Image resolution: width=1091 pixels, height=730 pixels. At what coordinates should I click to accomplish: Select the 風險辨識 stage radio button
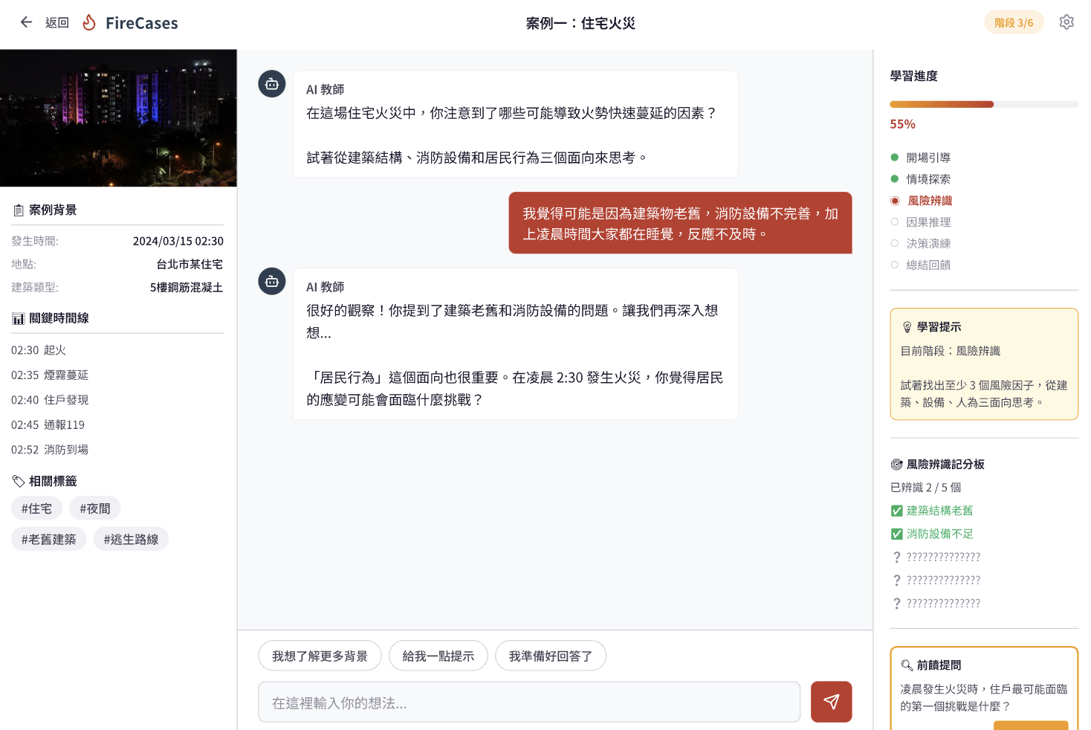point(895,201)
